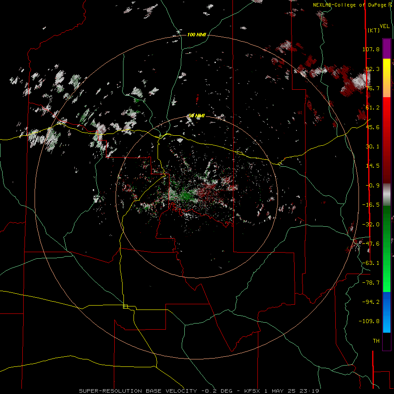Click the SUPER-RESOLUTION BASE VELOCITY caption
394x394 pixels.
click(x=138, y=391)
